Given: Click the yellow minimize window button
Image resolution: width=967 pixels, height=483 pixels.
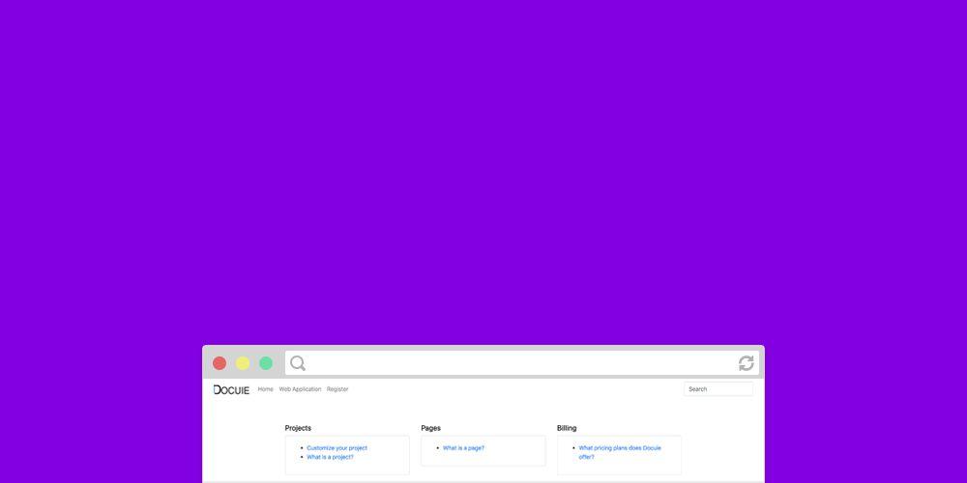Looking at the screenshot, I should [x=243, y=363].
